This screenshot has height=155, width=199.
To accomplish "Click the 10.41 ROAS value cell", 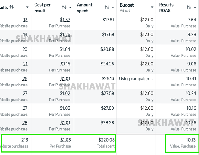I will (191, 79).
